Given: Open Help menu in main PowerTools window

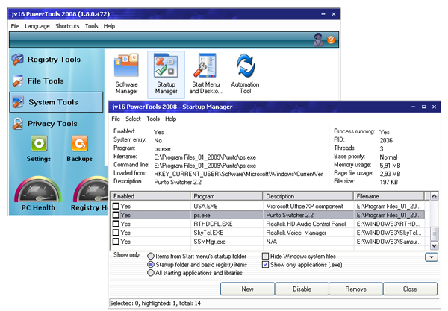Looking at the screenshot, I should [x=109, y=26].
